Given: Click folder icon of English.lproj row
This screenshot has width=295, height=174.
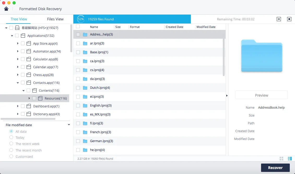Looking at the screenshot, I should 85,106.
